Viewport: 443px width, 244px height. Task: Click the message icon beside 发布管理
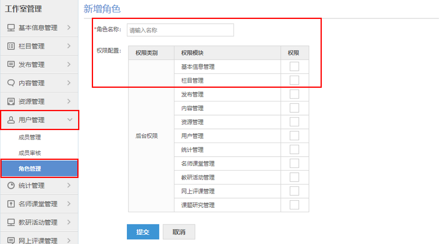pyautogui.click(x=11, y=64)
